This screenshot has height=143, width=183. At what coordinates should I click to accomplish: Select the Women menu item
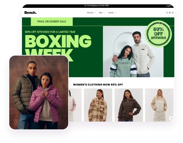pyautogui.click(x=90, y=13)
